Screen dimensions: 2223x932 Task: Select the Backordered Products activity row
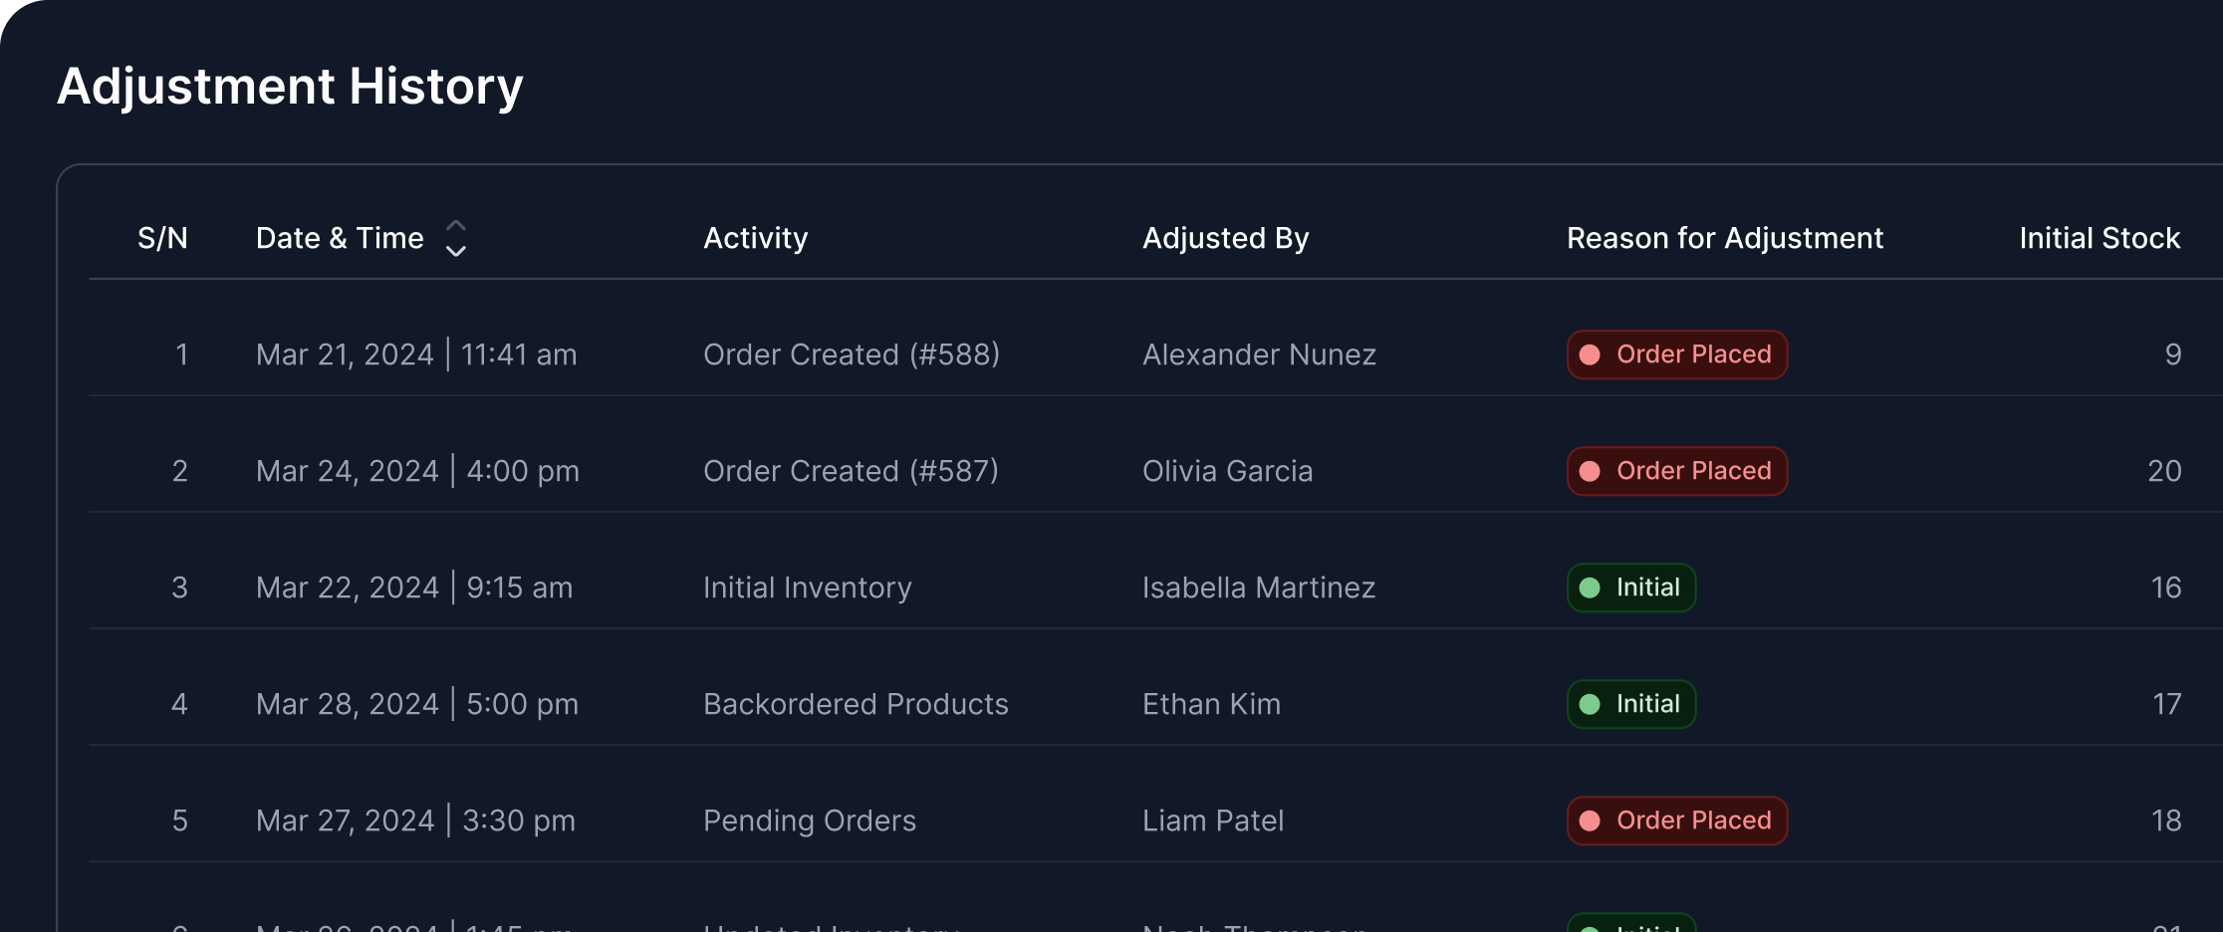coord(856,704)
